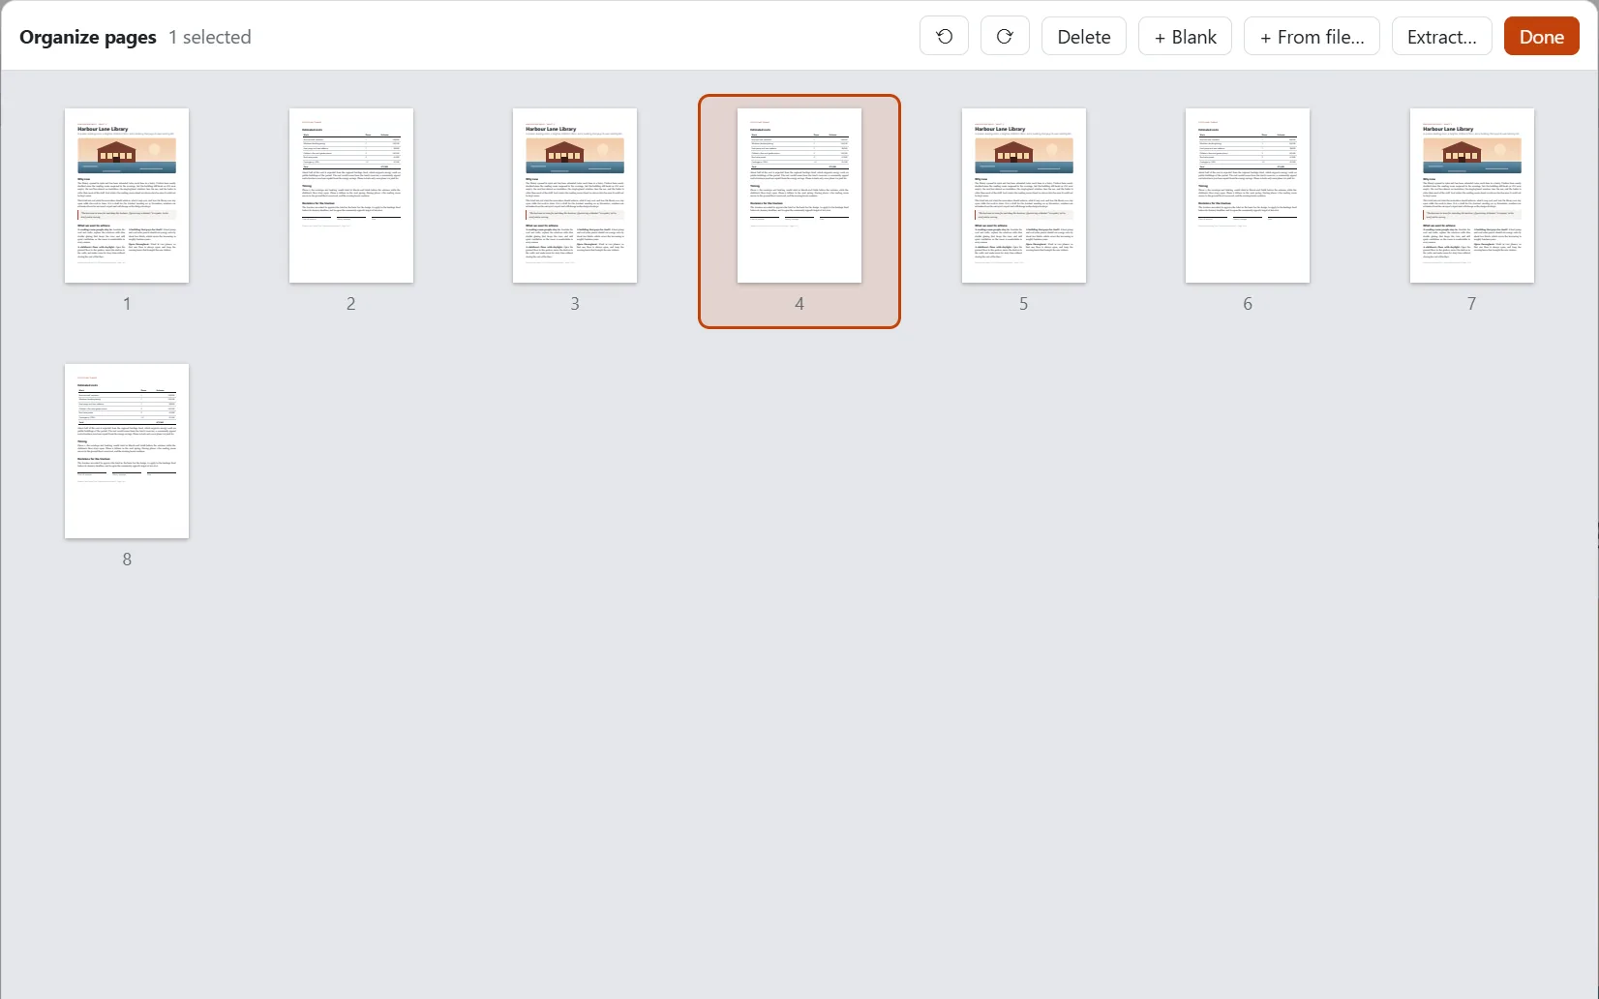Select the page 6 thumbnail
1599x999 pixels.
coord(1248,196)
